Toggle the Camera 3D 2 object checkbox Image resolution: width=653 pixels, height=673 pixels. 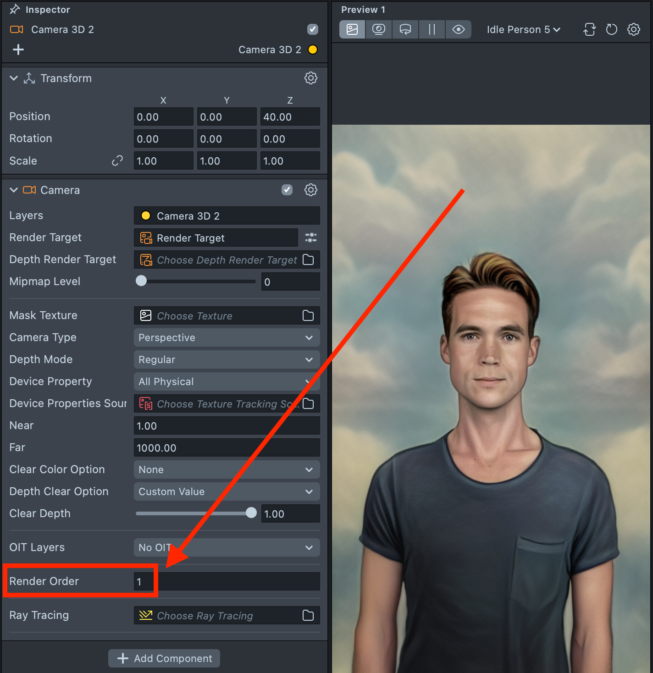[312, 30]
